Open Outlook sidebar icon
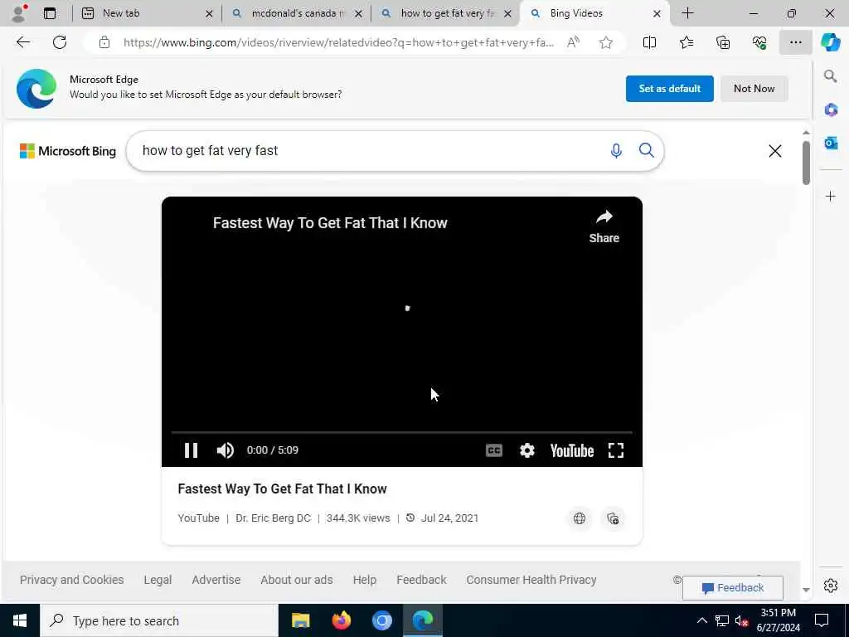This screenshot has width=849, height=637. coord(831,143)
